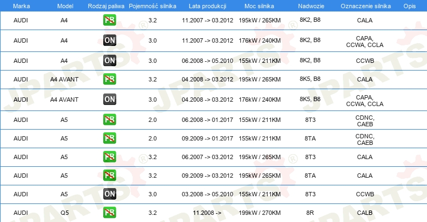The height and width of the screenshot is (222, 427).
Task: Select the CALB engine code cell
Action: (x=365, y=213)
